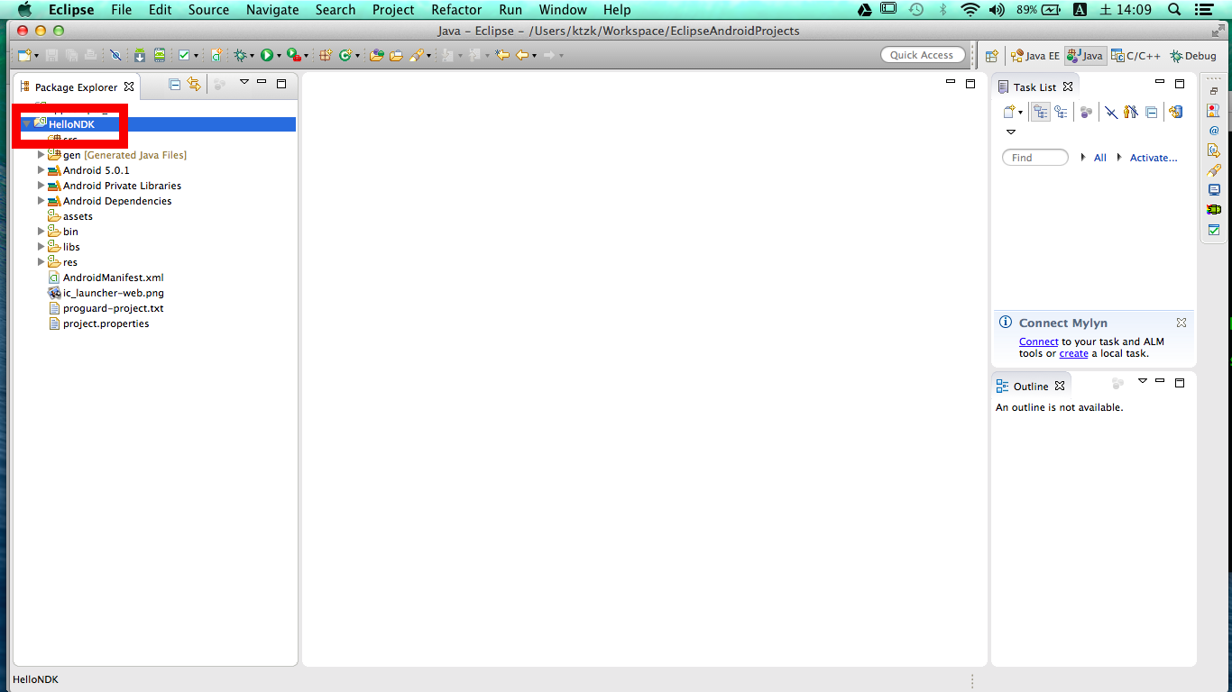The height and width of the screenshot is (692, 1232).
Task: Click the Back navigation arrow icon
Action: click(521, 55)
